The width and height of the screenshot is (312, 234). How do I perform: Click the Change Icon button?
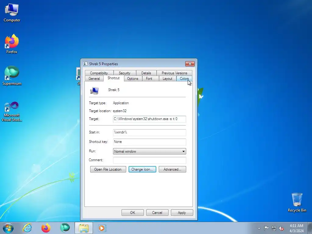click(142, 169)
